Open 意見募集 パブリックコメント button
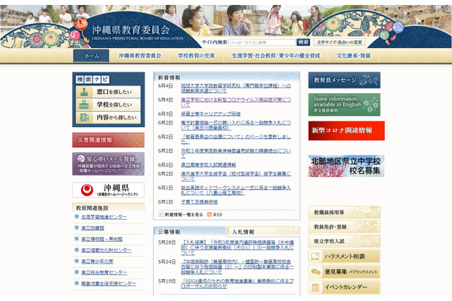 point(344,271)
